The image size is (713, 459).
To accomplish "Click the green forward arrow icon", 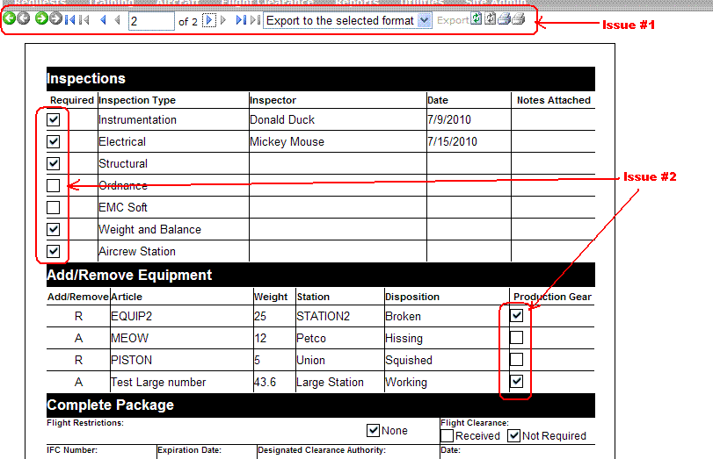I will coord(41,19).
